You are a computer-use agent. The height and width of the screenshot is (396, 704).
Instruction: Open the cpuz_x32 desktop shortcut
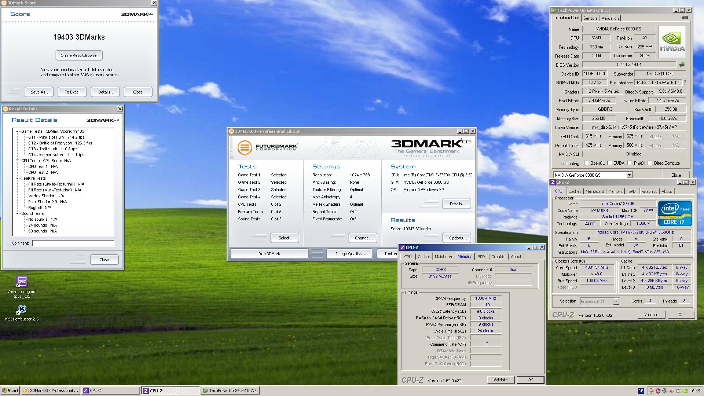click(x=22, y=287)
